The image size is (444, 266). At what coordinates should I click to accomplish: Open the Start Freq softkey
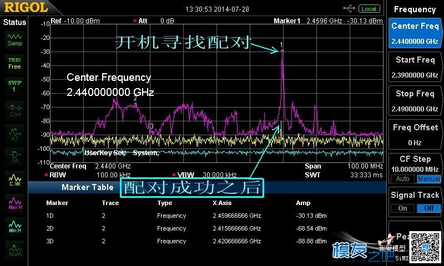(x=415, y=68)
